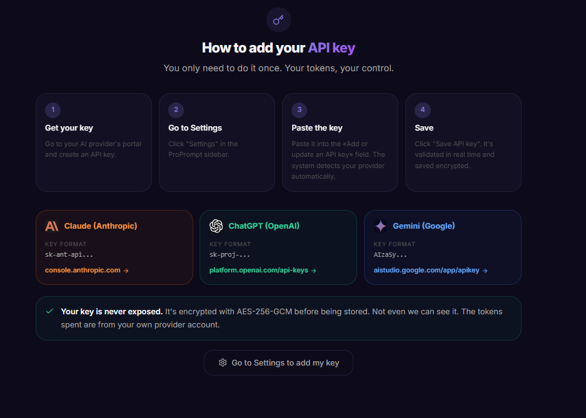Click step number 1 badge

[x=53, y=110]
